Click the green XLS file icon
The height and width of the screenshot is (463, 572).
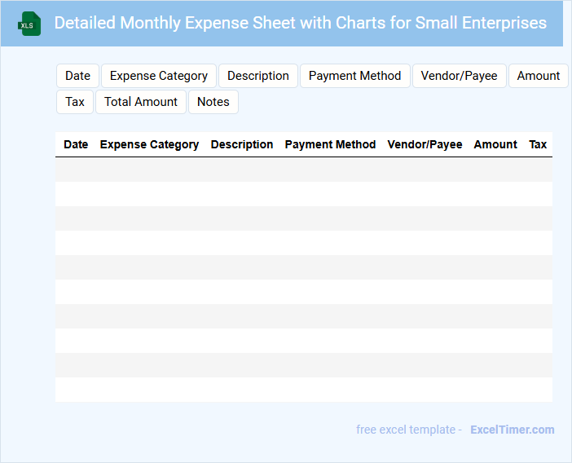click(x=29, y=24)
